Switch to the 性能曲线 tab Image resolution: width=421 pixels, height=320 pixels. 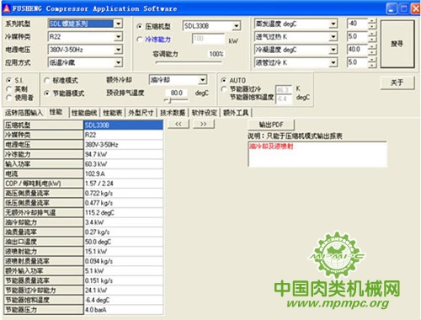(x=84, y=113)
